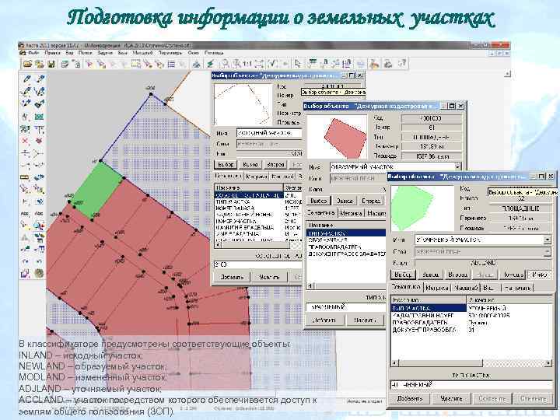The height and width of the screenshot is (420, 560).
Task: Click right arrow of УТОЧНЯЕМЫЙ dialog horizontal scrollbar
Action: [x=548, y=363]
